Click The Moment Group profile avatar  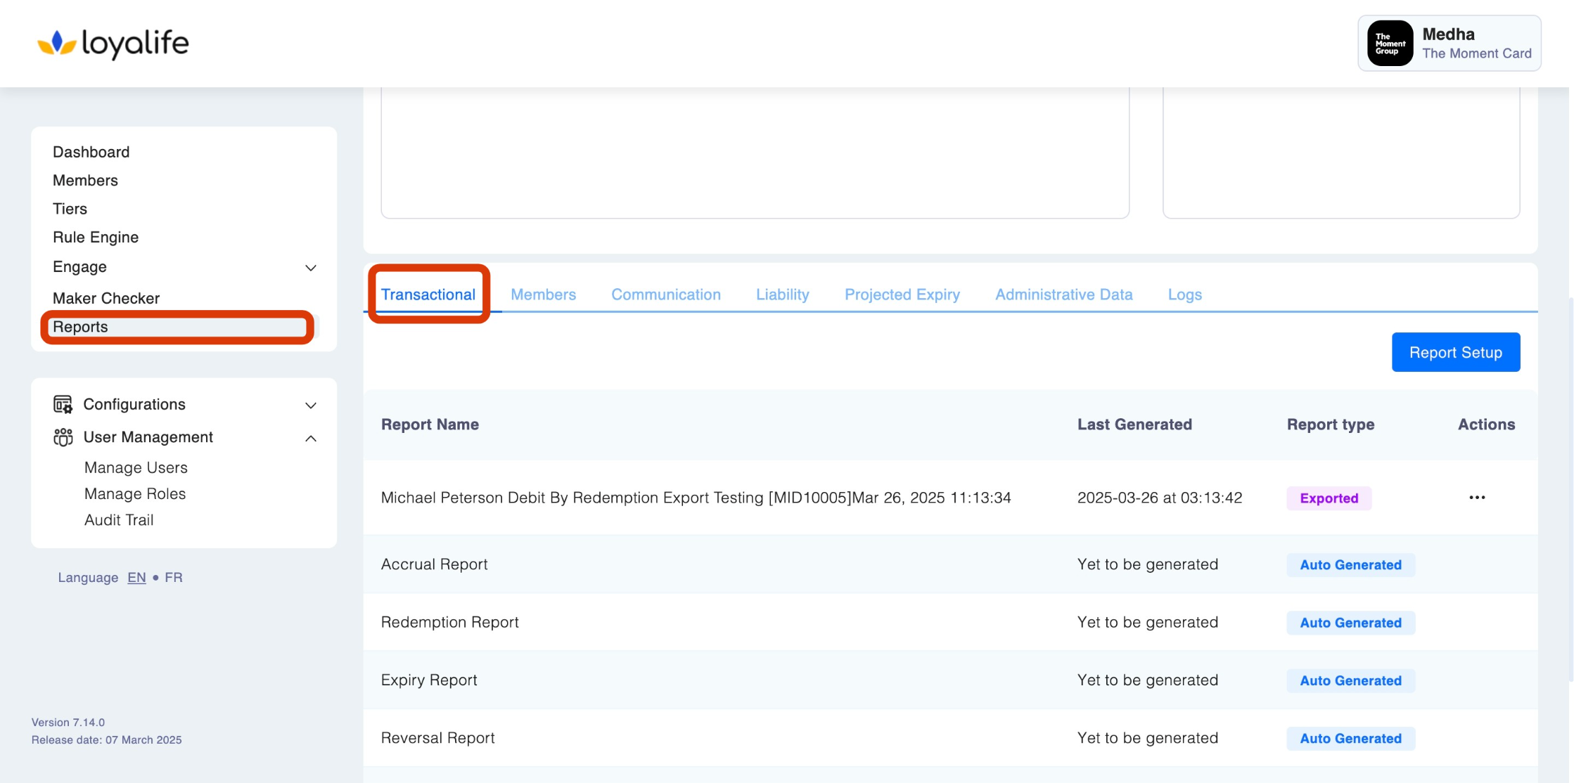pos(1389,44)
